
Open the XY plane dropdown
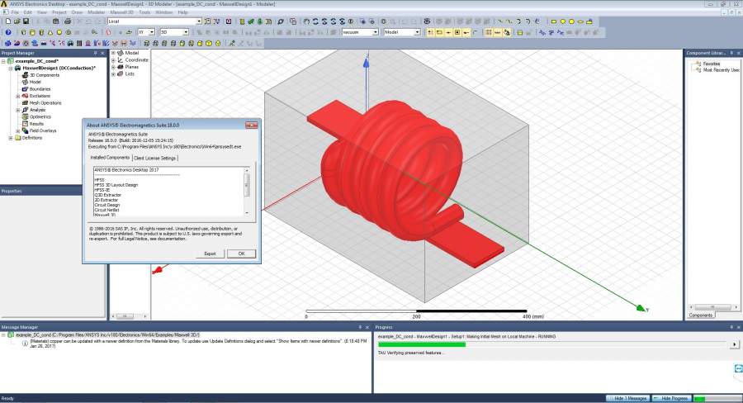152,32
